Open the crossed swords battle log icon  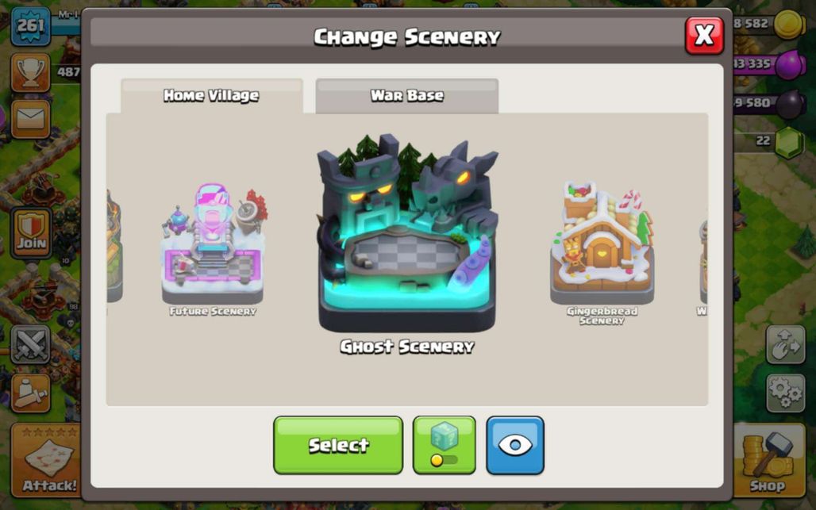pos(30,344)
